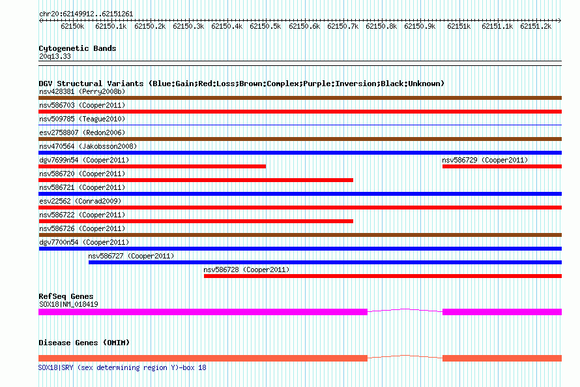580x387 pixels.
Task: Click the nsv586729 (Cooper2011) label
Action: click(485, 160)
